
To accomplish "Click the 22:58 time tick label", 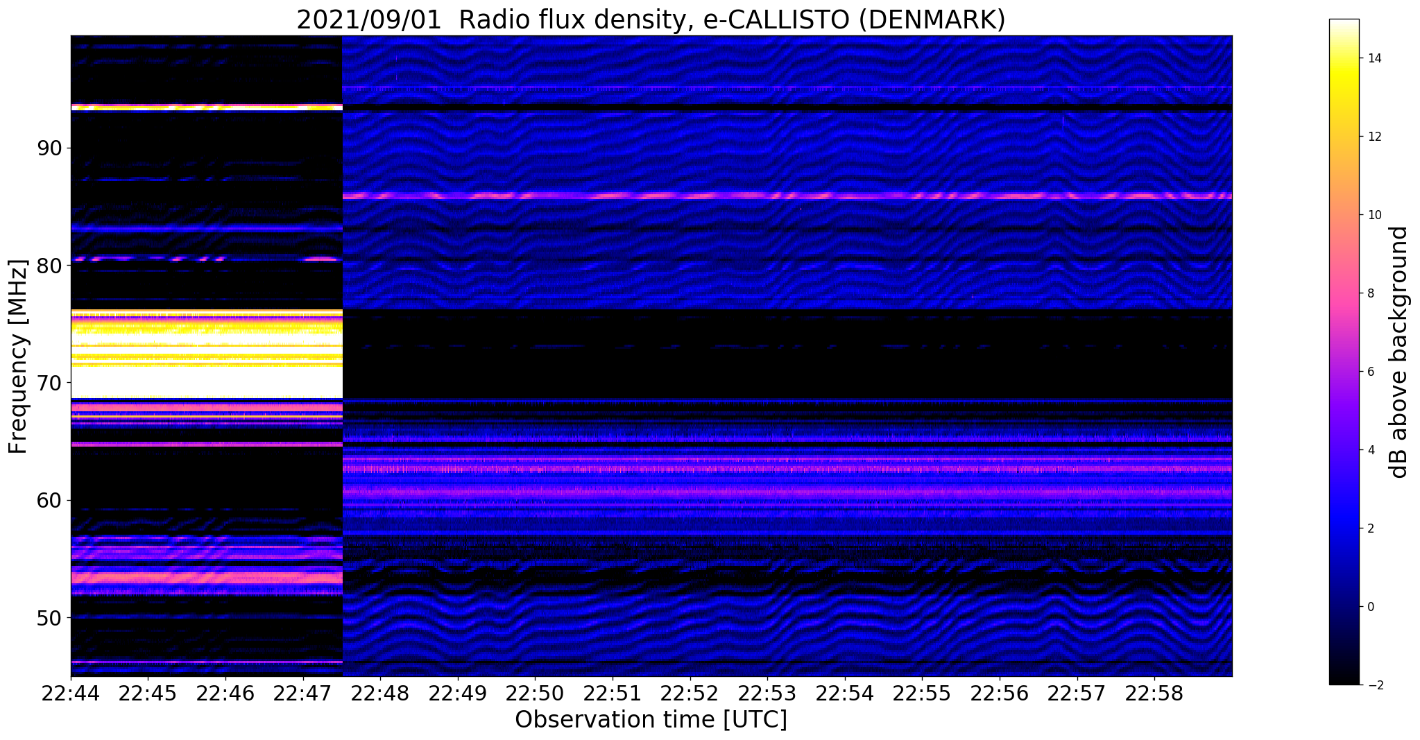I will click(x=1154, y=694).
